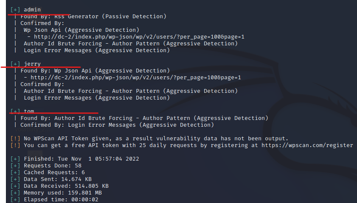Click the [!] marker before 'You can get a free API token'

click(15, 145)
